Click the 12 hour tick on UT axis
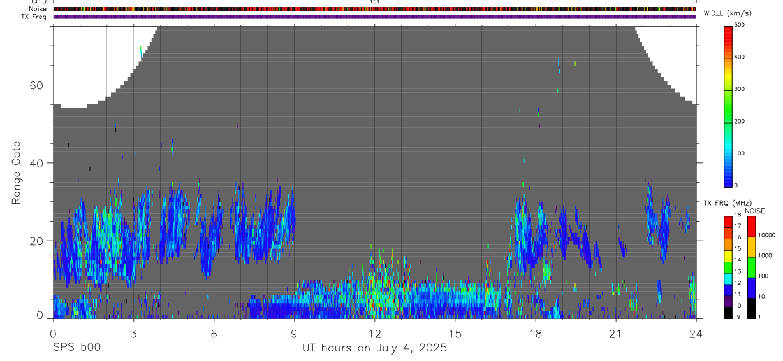The image size is (783, 361). coord(375,334)
